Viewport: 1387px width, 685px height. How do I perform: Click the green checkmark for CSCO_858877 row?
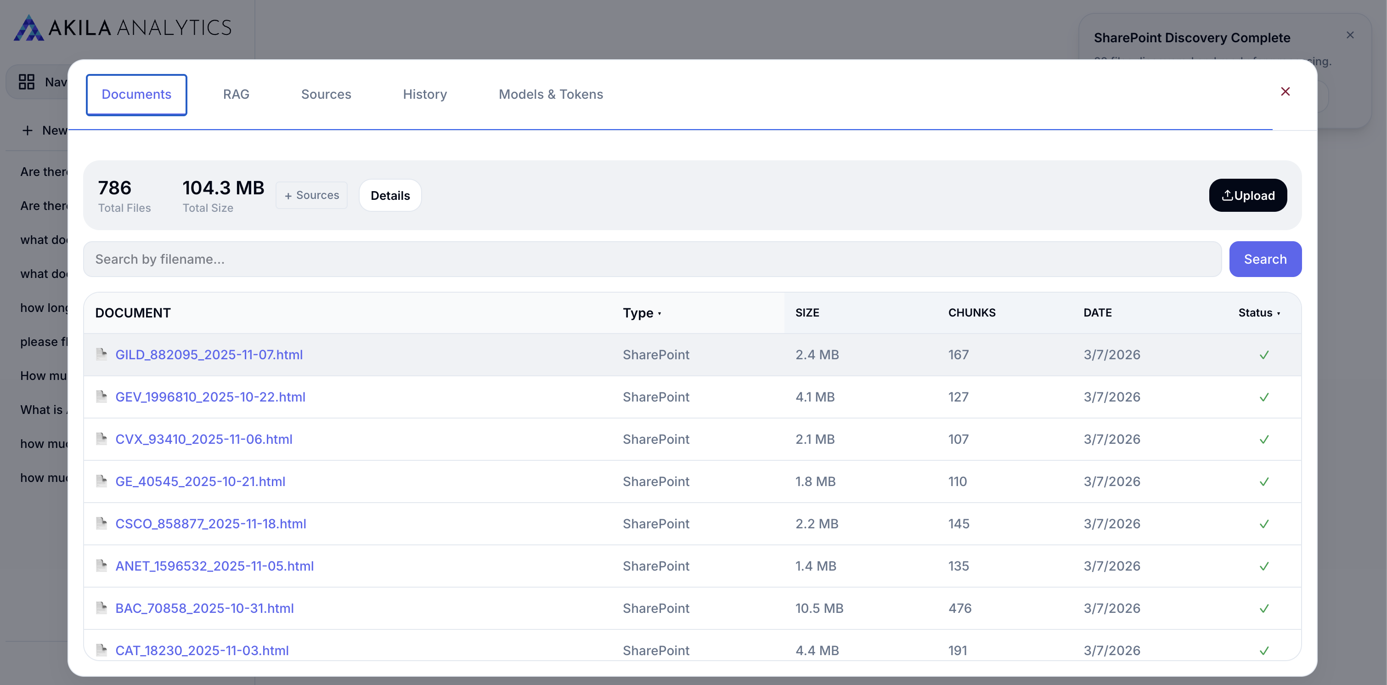point(1264,523)
